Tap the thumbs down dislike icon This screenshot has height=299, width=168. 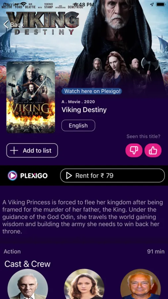tap(134, 150)
